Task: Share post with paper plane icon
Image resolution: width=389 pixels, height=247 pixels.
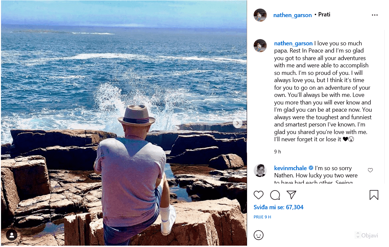Action: point(291,195)
